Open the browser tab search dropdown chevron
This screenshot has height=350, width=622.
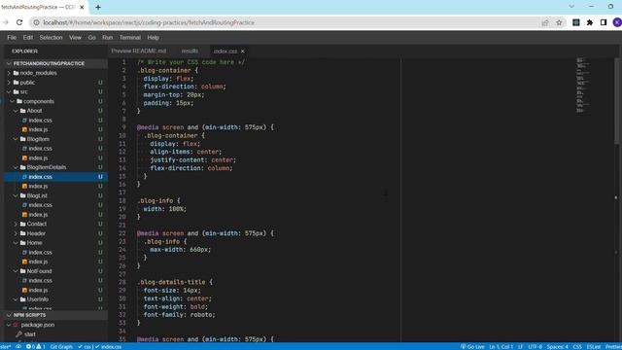point(571,7)
